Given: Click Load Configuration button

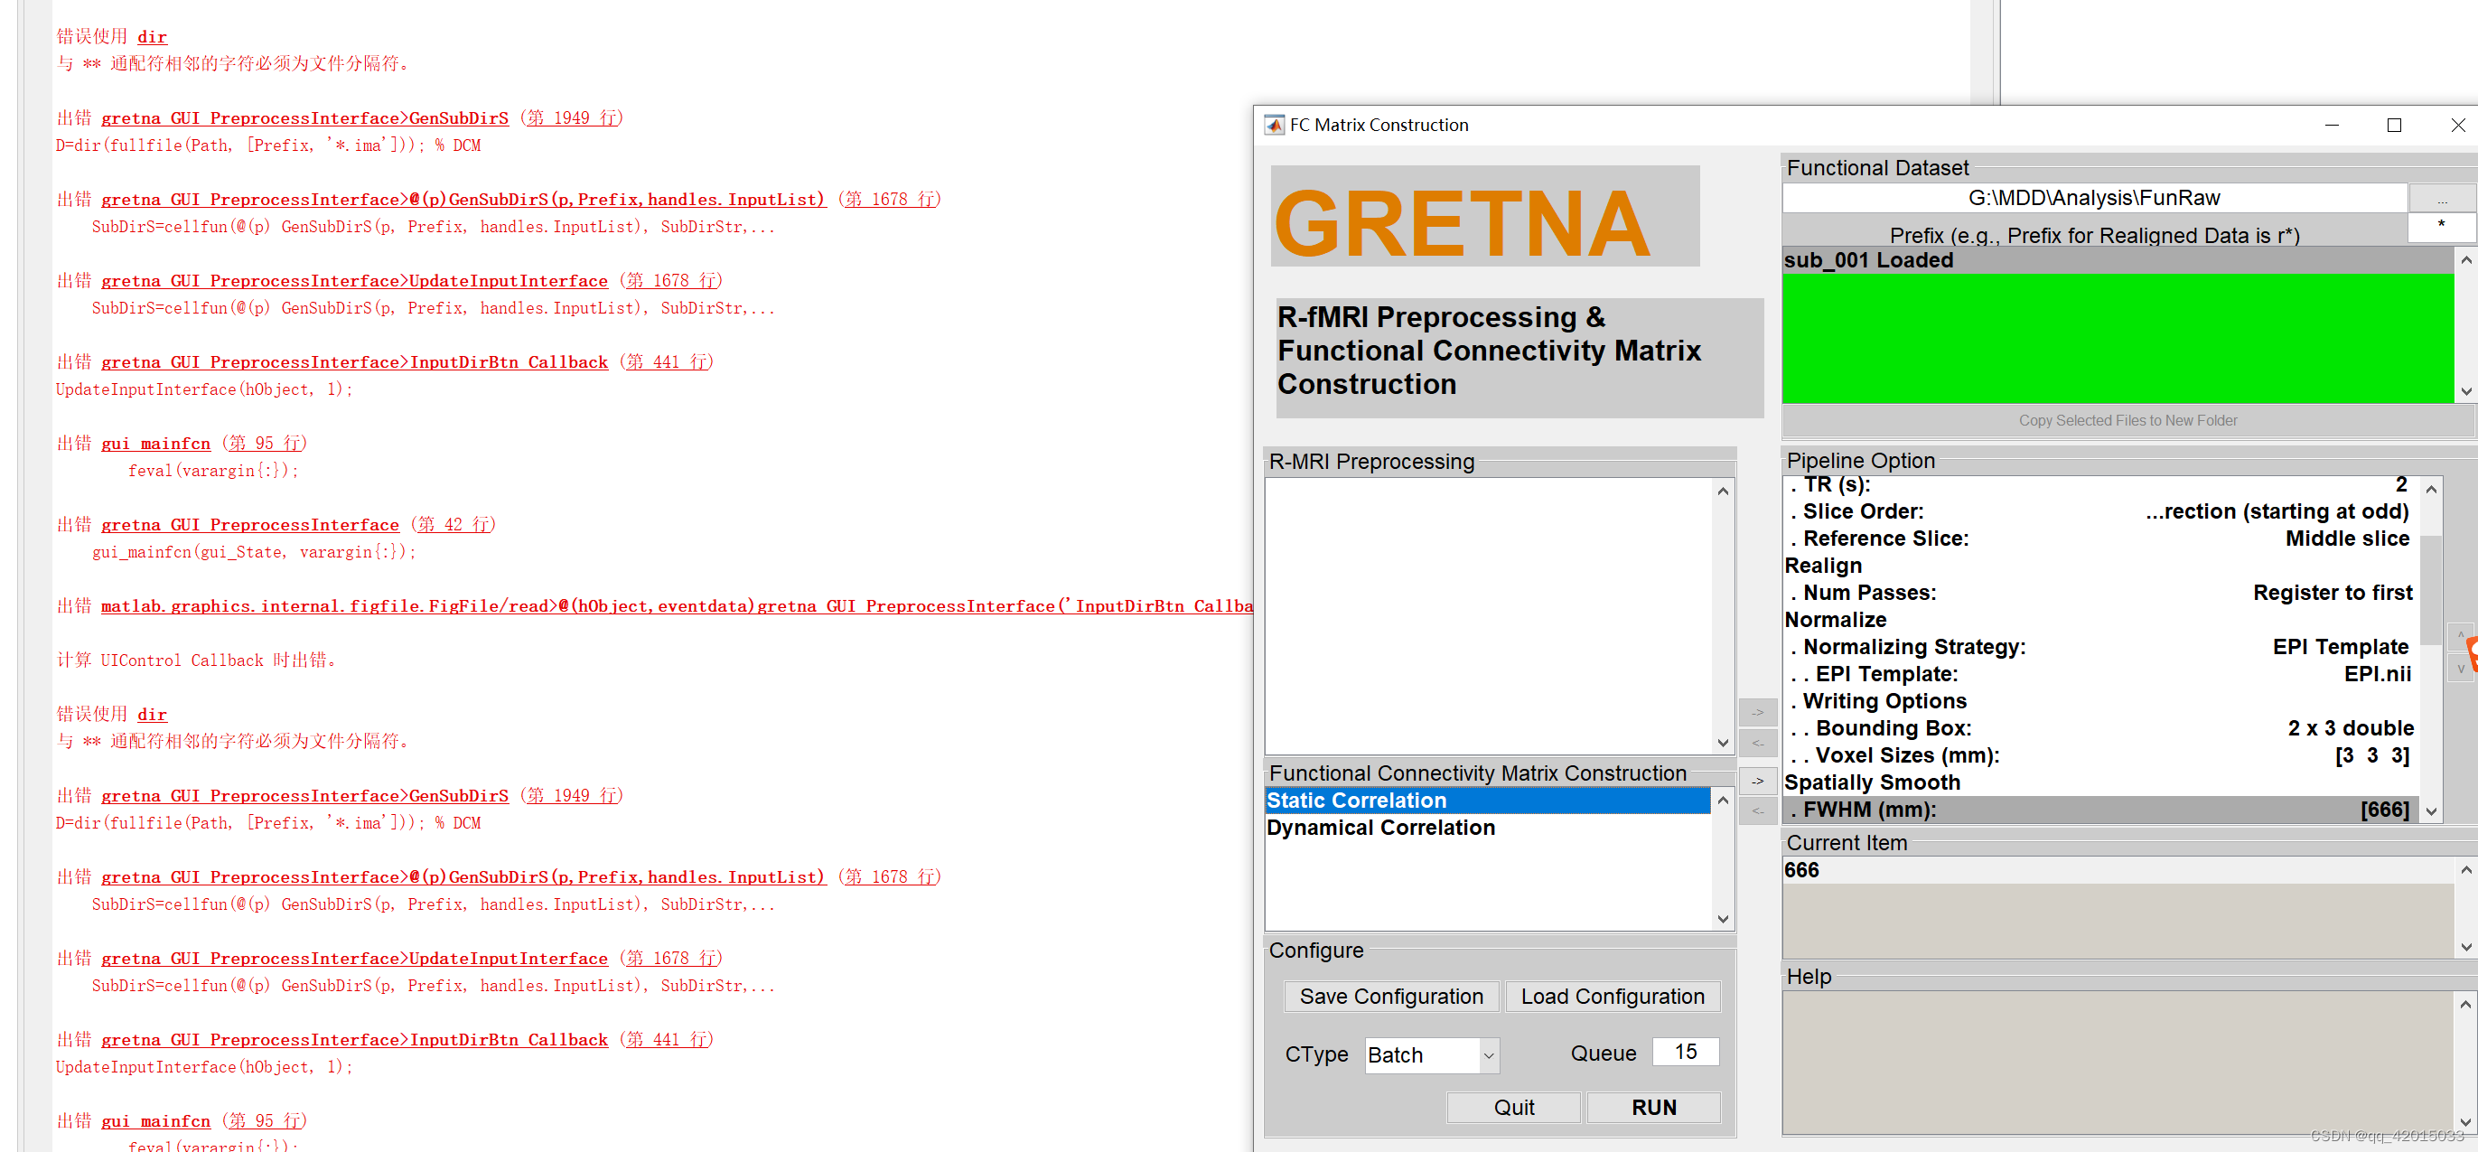Looking at the screenshot, I should (1612, 996).
